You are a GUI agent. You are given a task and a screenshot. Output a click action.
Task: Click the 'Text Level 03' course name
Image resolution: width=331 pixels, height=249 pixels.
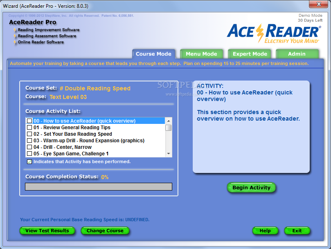coord(68,97)
